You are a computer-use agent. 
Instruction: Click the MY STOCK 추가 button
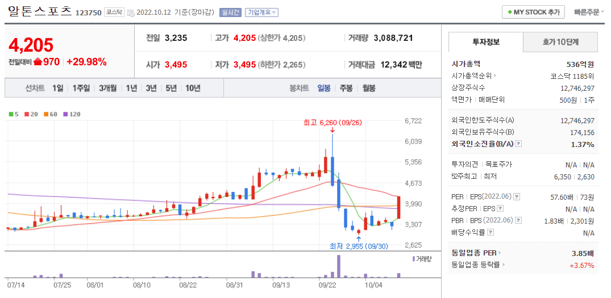pos(533,12)
